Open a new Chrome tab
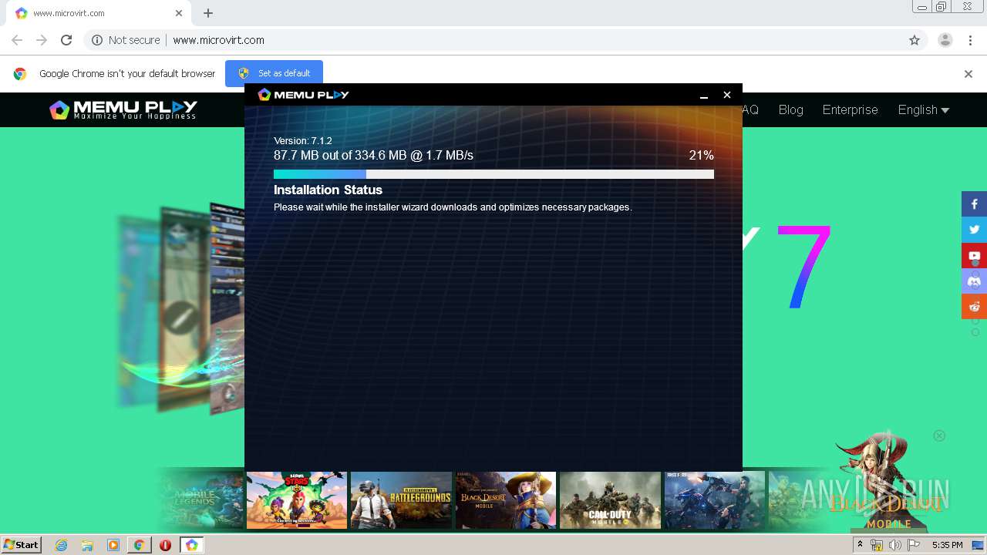The image size is (987, 555). click(208, 13)
